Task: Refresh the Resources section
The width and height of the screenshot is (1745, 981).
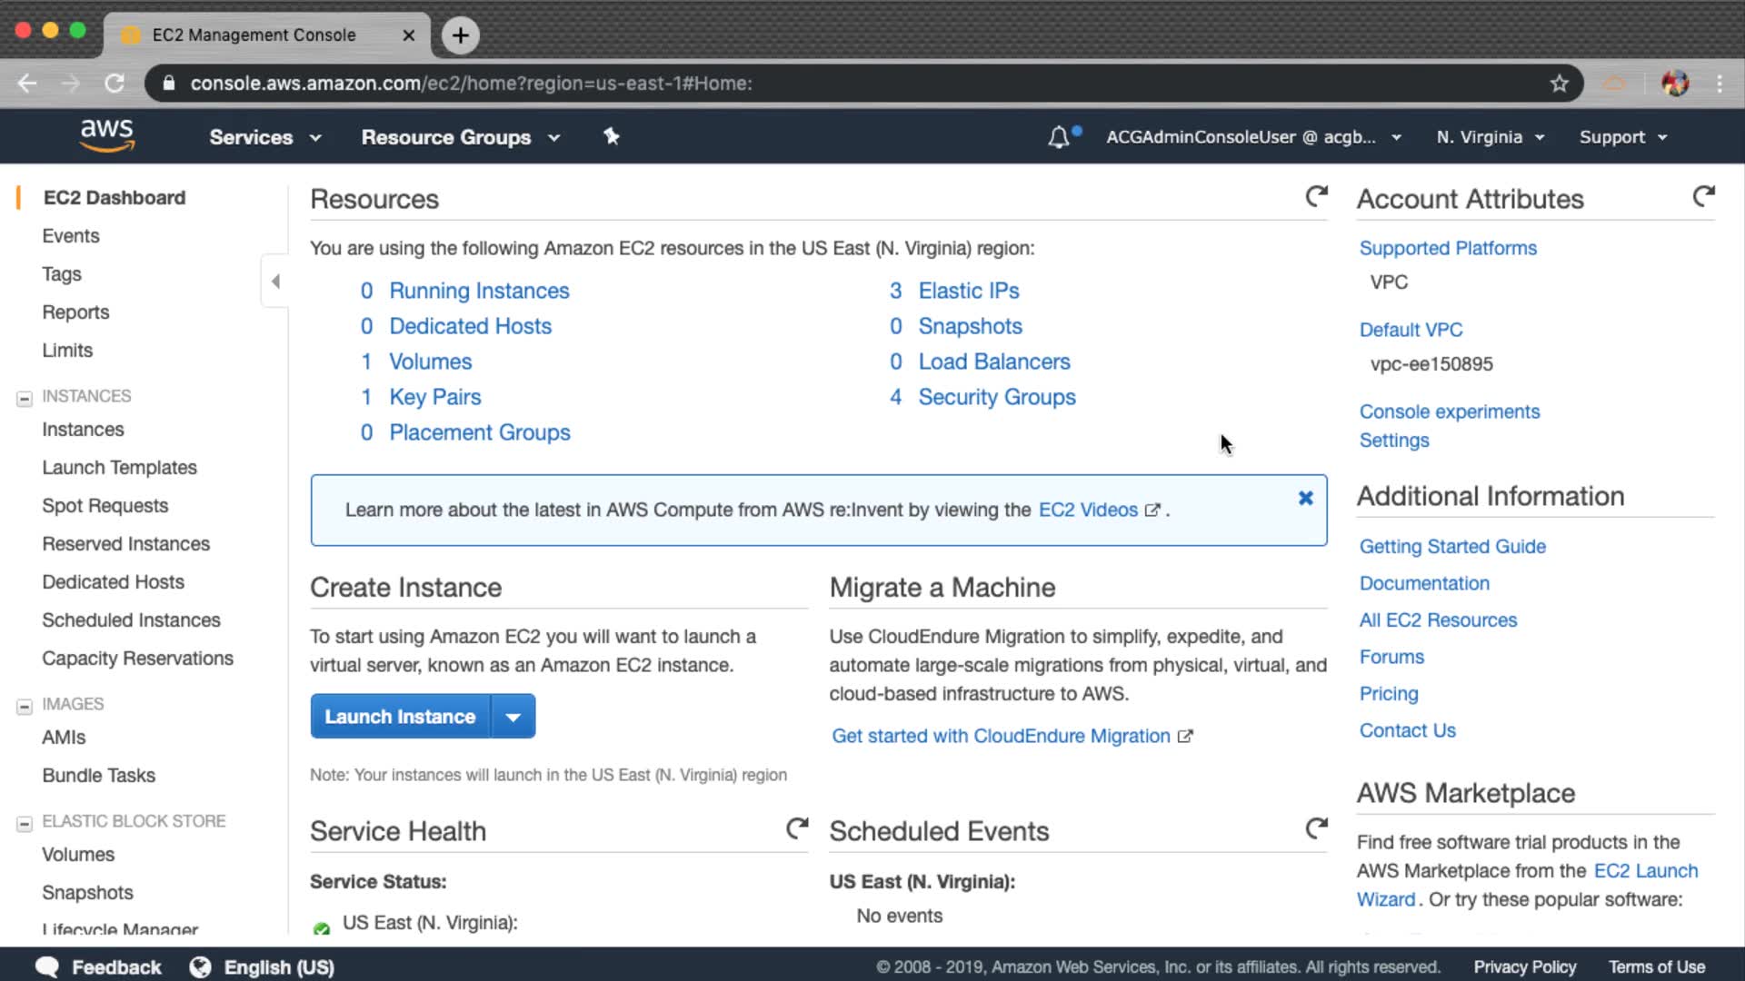Action: click(x=1316, y=196)
